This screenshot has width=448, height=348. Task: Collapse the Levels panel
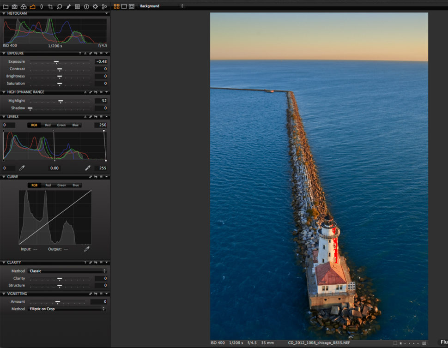point(4,117)
